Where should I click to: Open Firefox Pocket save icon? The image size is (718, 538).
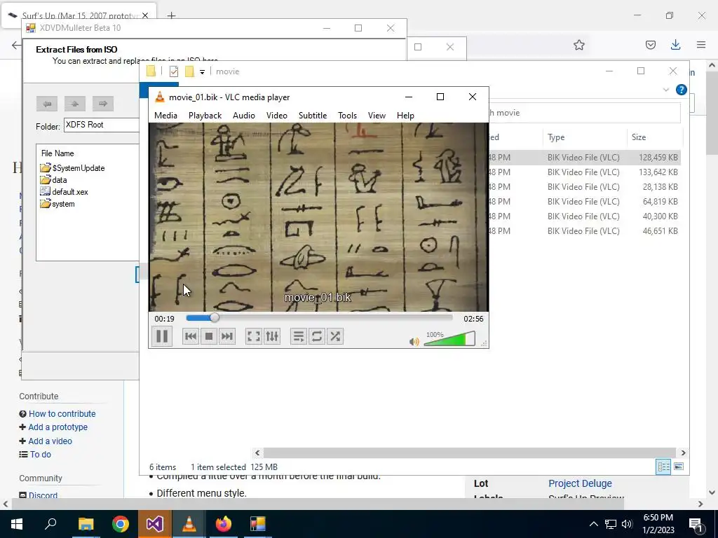point(650,45)
